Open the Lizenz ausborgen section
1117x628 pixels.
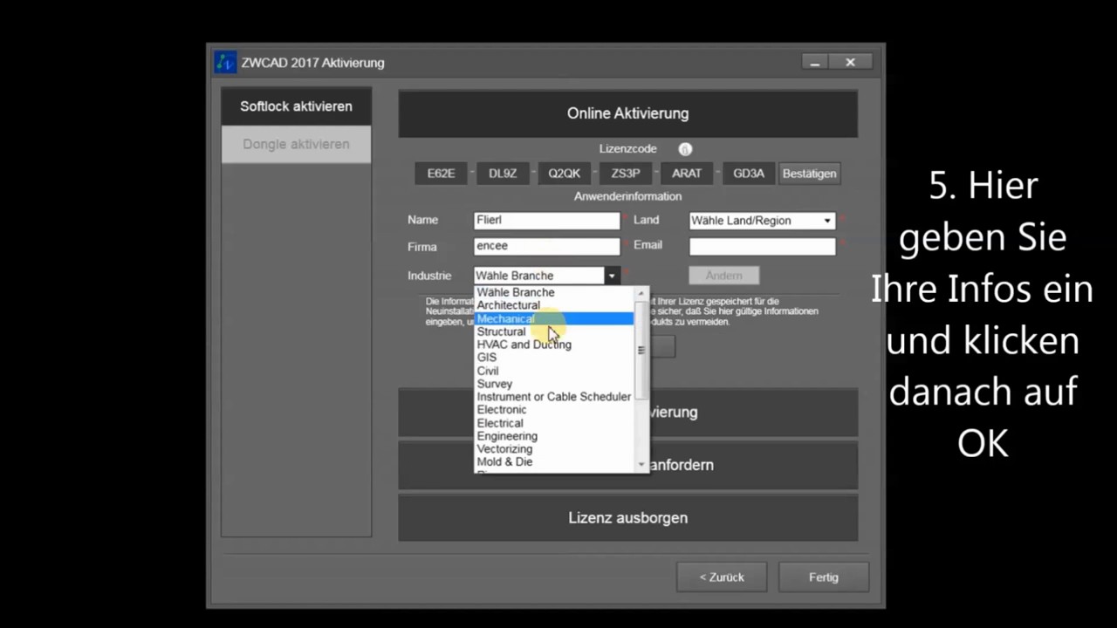click(x=628, y=518)
